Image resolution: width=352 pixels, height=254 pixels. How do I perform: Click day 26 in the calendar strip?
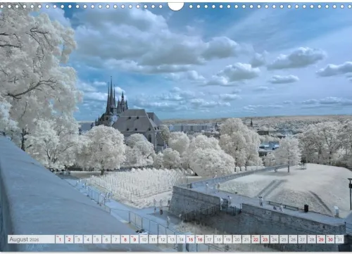293,239
